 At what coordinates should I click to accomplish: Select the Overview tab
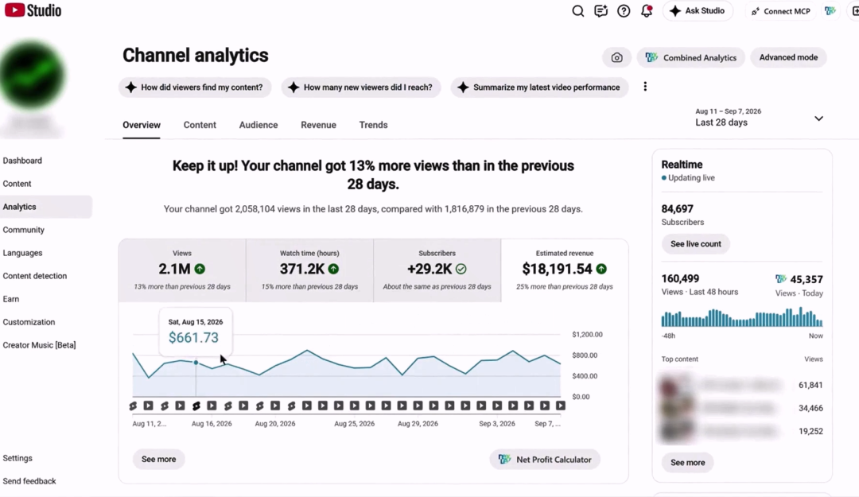(142, 125)
